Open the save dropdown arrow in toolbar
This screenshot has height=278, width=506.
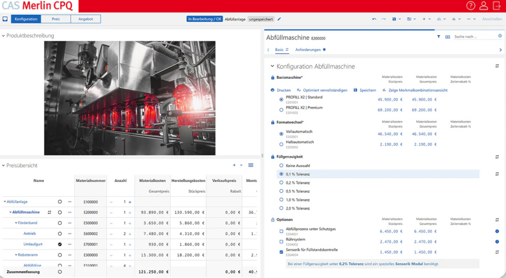(399, 19)
